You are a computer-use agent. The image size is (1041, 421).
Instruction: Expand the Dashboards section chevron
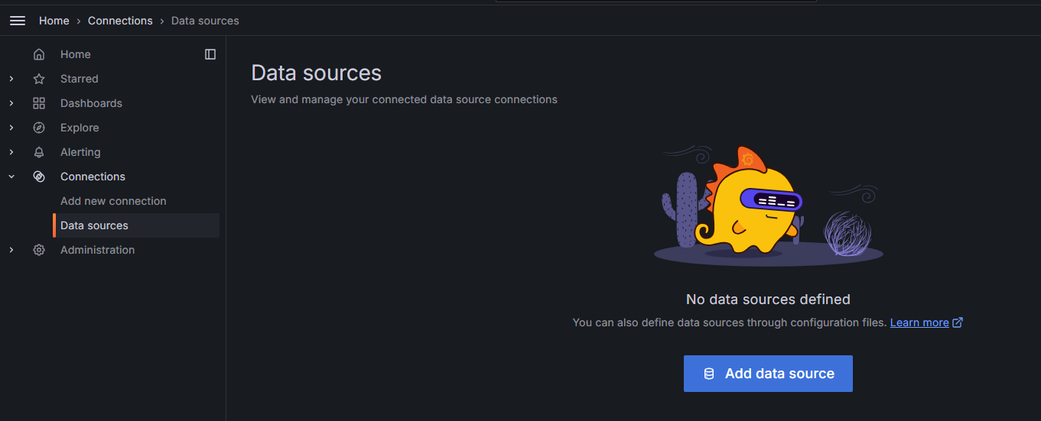[x=11, y=103]
